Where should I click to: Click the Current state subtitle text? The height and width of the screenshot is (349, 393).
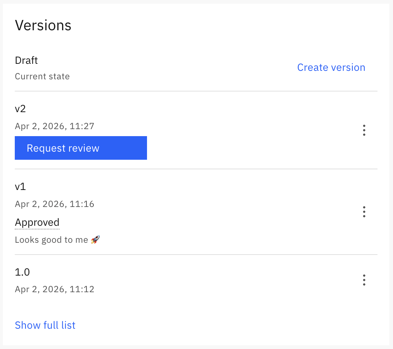42,76
